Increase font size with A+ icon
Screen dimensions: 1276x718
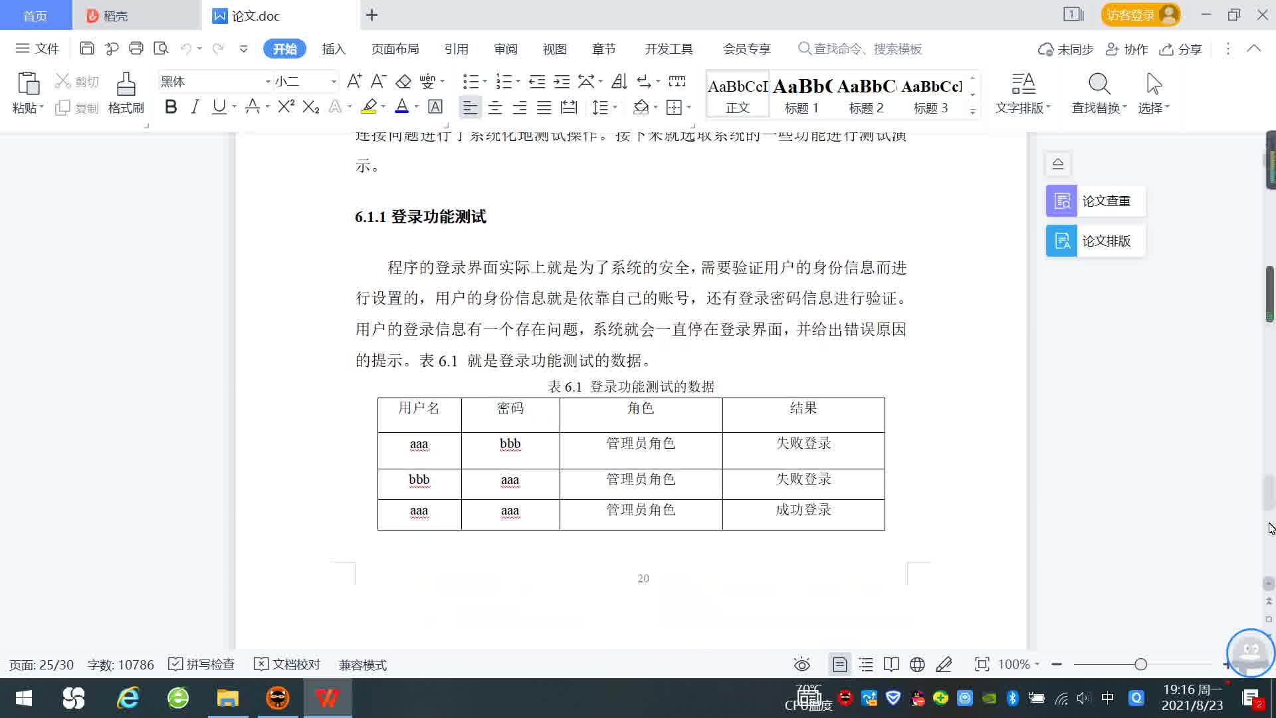pyautogui.click(x=354, y=81)
